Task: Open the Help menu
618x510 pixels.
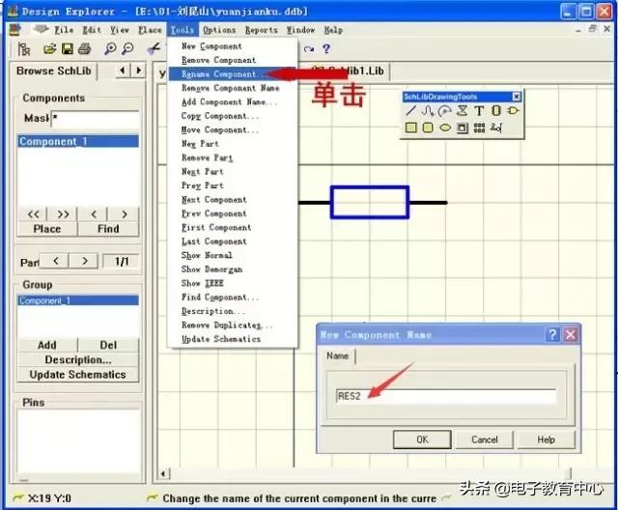Action: pos(333,30)
